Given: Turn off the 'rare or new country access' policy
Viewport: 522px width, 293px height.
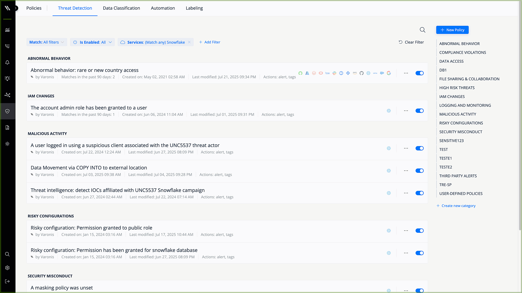Looking at the screenshot, I should pyautogui.click(x=420, y=73).
